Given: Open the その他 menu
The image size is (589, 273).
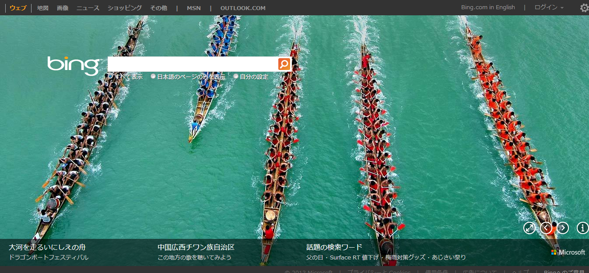Looking at the screenshot, I should coord(158,8).
